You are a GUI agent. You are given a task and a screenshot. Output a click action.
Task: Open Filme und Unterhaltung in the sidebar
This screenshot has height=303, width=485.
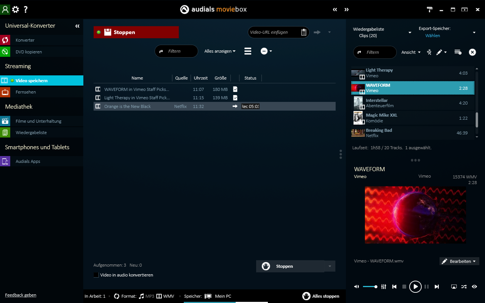click(x=42, y=121)
